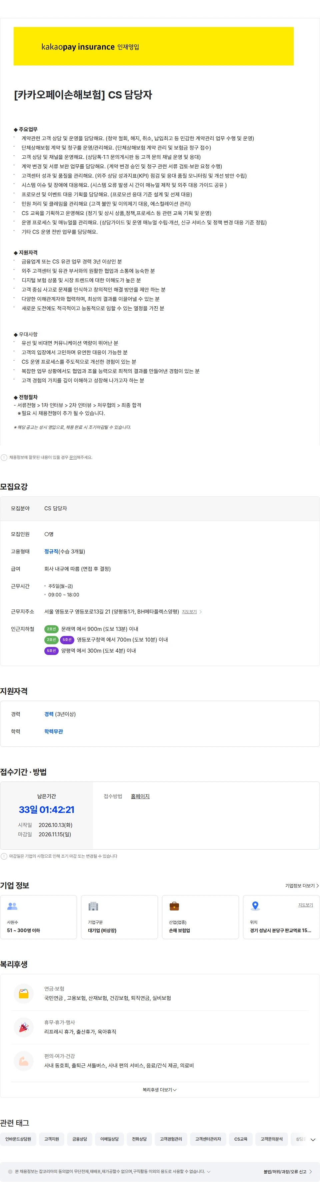The height and width of the screenshot is (1182, 320).
Task: Select the 고객지원 tag
Action: pos(52,1139)
